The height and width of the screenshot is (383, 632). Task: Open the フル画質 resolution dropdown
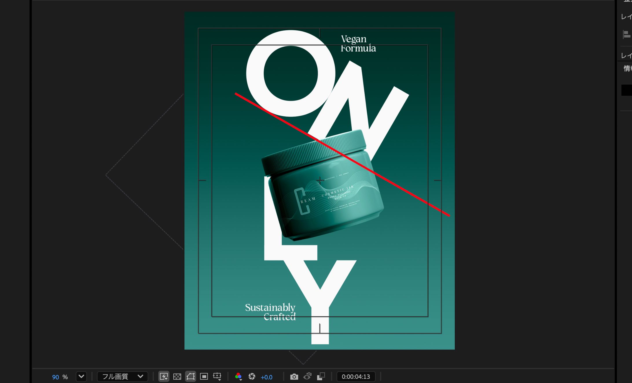click(122, 377)
